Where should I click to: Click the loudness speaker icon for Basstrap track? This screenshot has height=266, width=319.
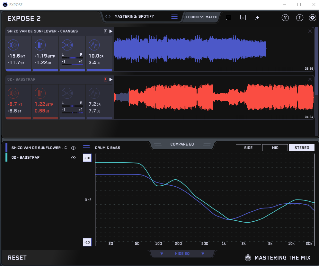(13, 93)
